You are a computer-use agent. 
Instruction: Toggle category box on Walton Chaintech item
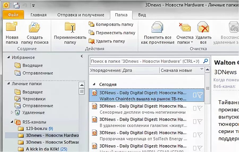pos(194,95)
